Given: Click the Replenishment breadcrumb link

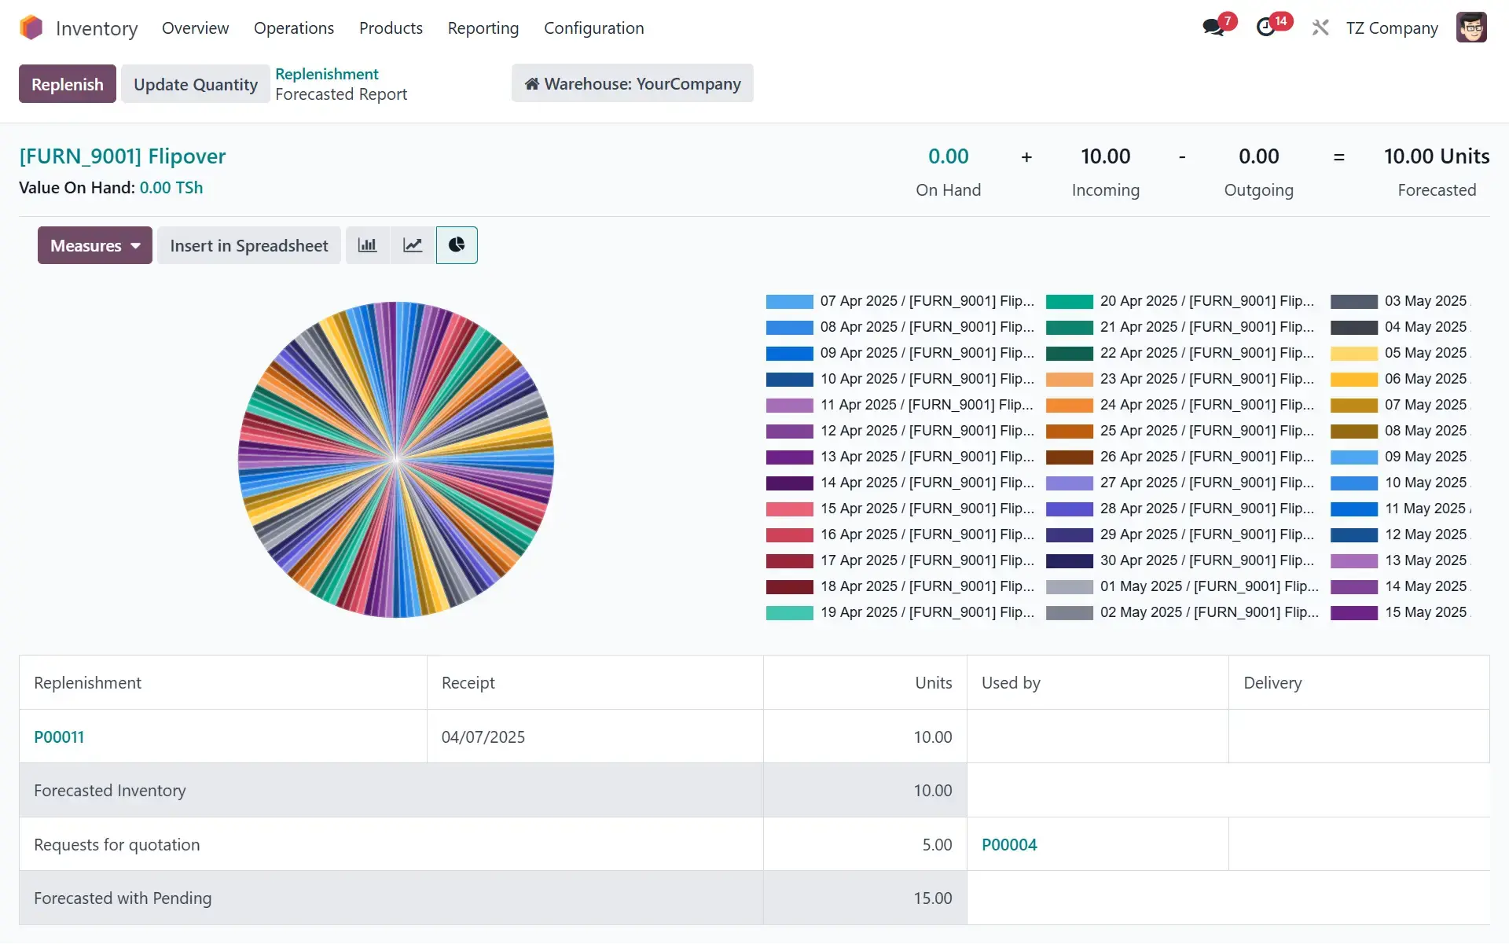Looking at the screenshot, I should tap(326, 74).
